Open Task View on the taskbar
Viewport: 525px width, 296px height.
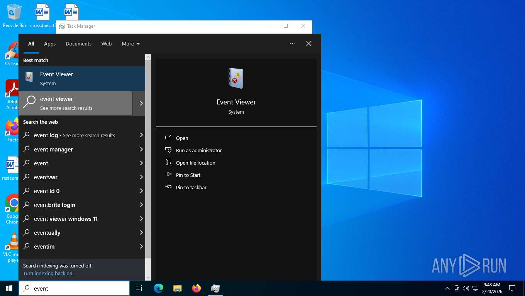[139, 288]
